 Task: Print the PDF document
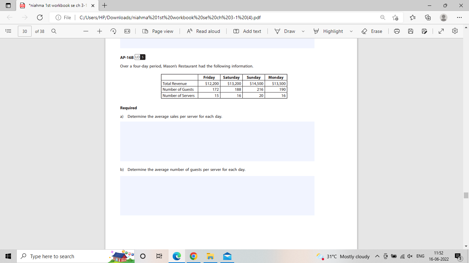tap(397, 31)
